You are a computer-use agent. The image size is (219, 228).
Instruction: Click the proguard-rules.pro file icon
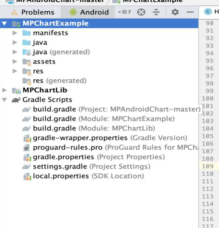pos(26,148)
